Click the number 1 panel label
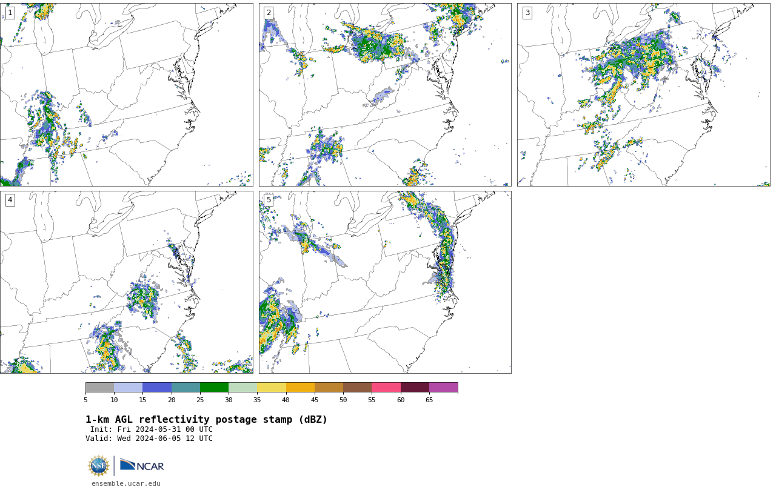Screen dimensions: 776x490 tap(10, 13)
